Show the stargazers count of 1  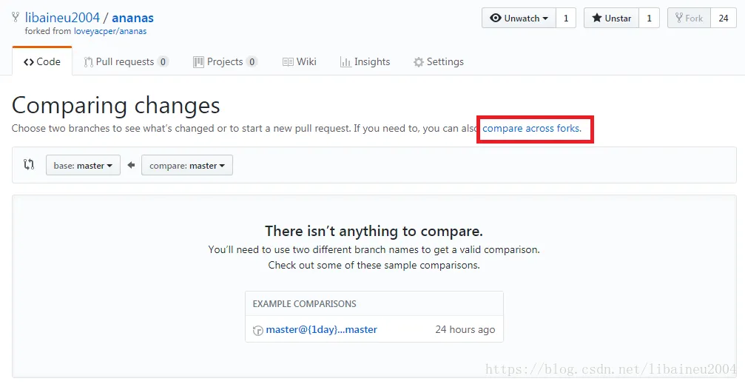[x=649, y=18]
